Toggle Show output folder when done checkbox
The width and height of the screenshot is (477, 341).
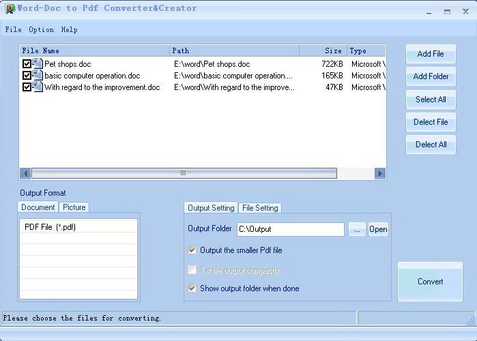(x=192, y=288)
